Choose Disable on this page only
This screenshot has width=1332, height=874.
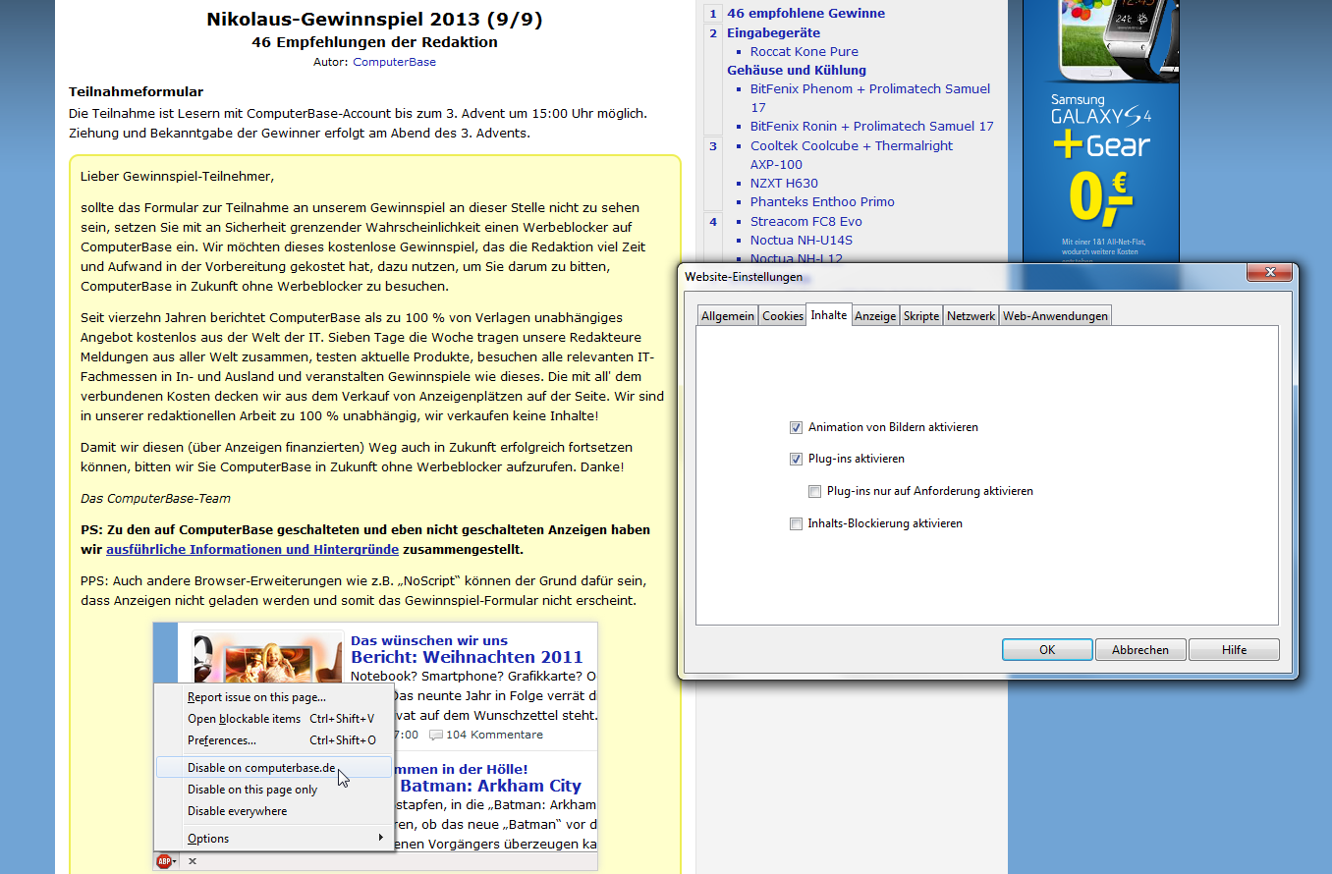[274, 790]
